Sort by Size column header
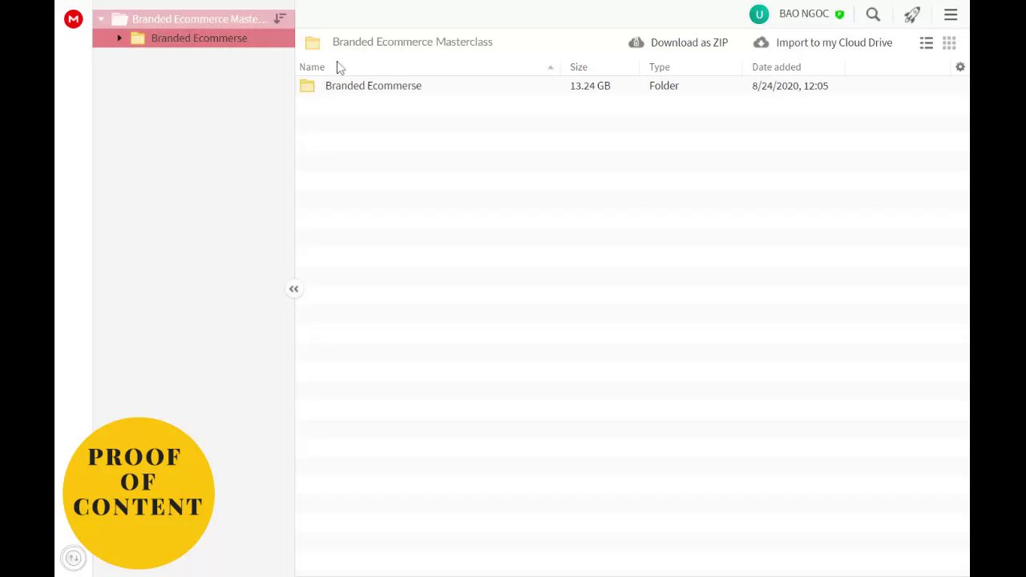Viewport: 1026px width, 577px height. (579, 67)
